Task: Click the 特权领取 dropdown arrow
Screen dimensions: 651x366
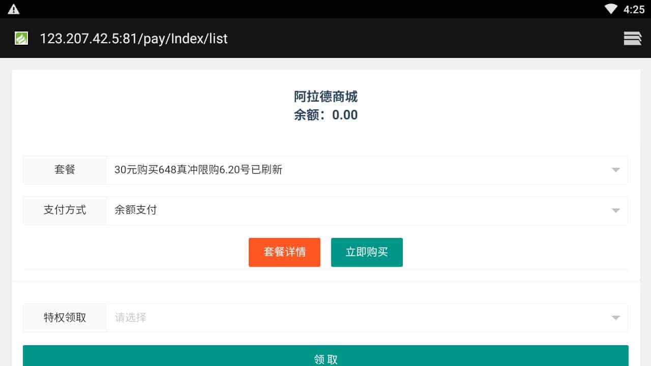Action: point(615,318)
